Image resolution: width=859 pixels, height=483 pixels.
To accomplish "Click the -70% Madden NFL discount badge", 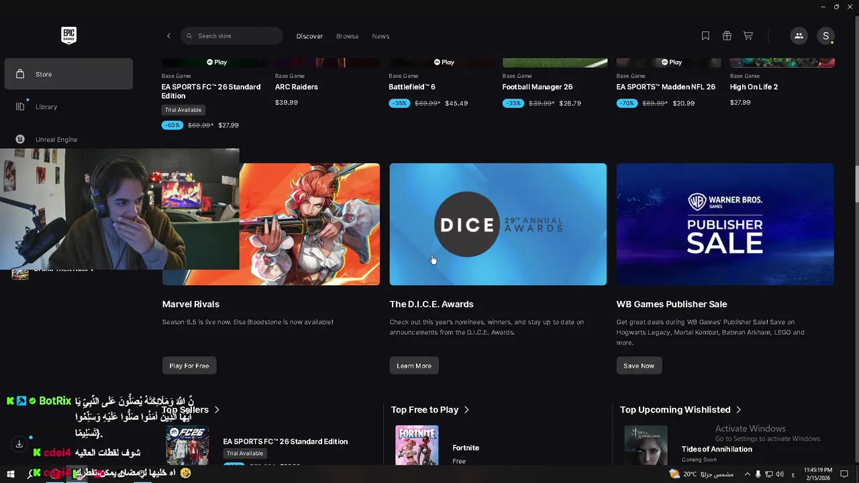I will [x=627, y=103].
